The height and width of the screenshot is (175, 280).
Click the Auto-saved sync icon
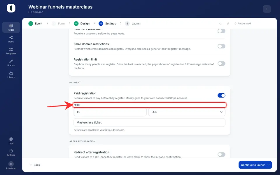coord(235,24)
